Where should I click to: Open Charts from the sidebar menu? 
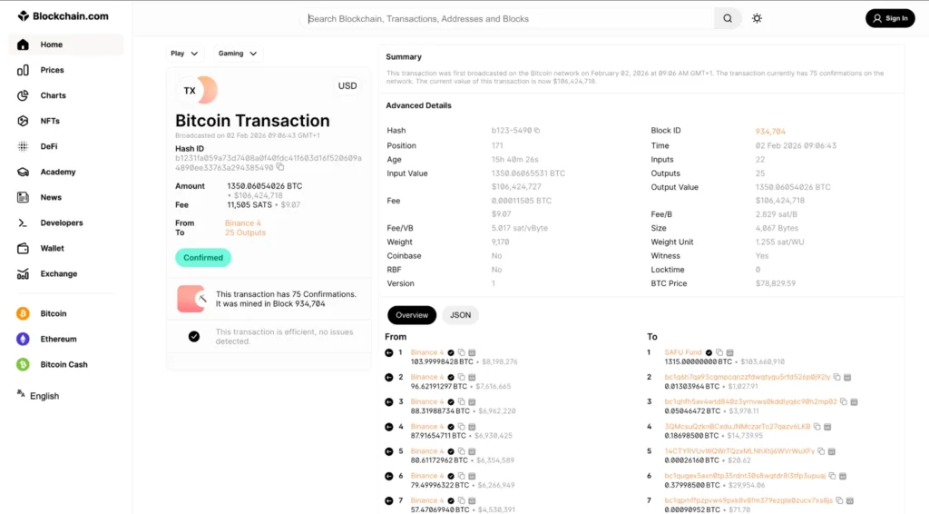(x=53, y=95)
